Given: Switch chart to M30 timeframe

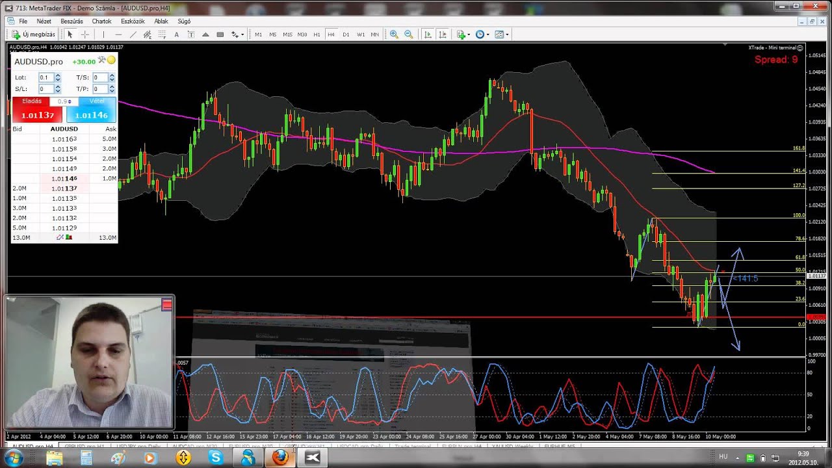Looking at the screenshot, I should coord(302,34).
